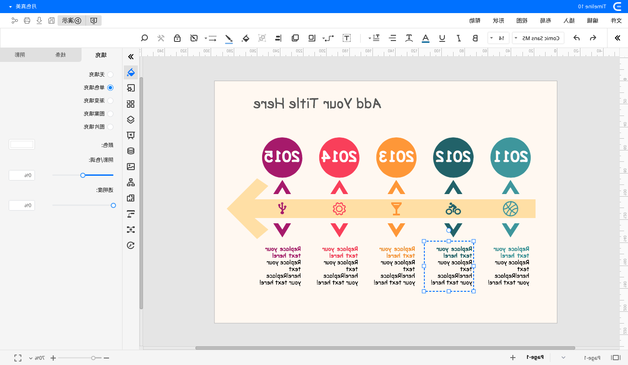Toggle fullscreen icon in status bar
This screenshot has width=628, height=365.
tap(18, 358)
